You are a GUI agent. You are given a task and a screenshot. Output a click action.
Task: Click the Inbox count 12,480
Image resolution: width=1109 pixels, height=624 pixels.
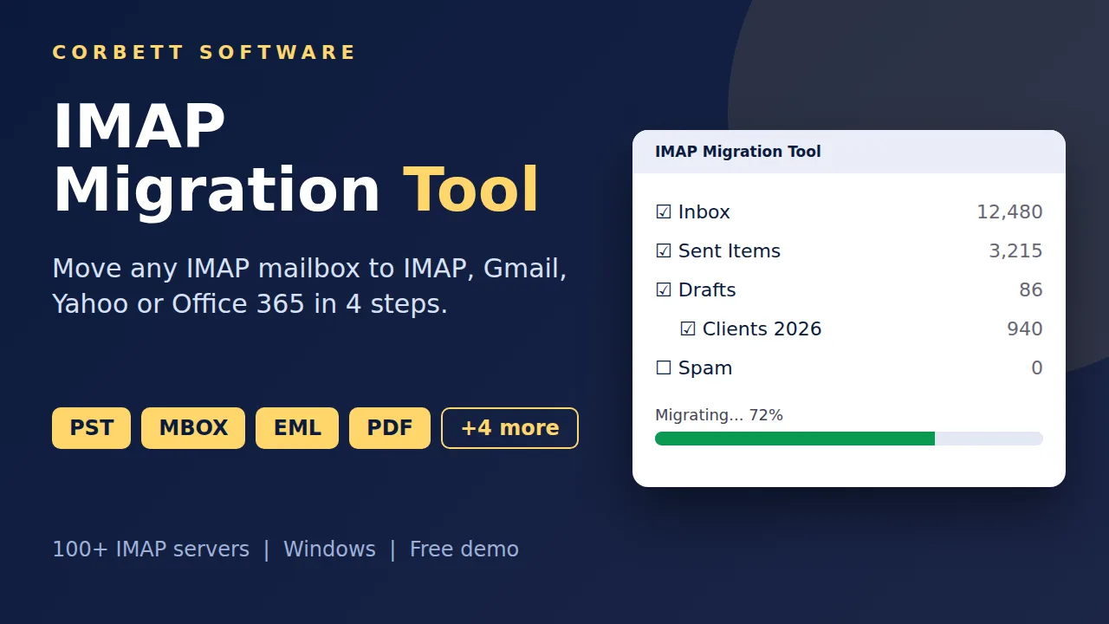(1009, 212)
